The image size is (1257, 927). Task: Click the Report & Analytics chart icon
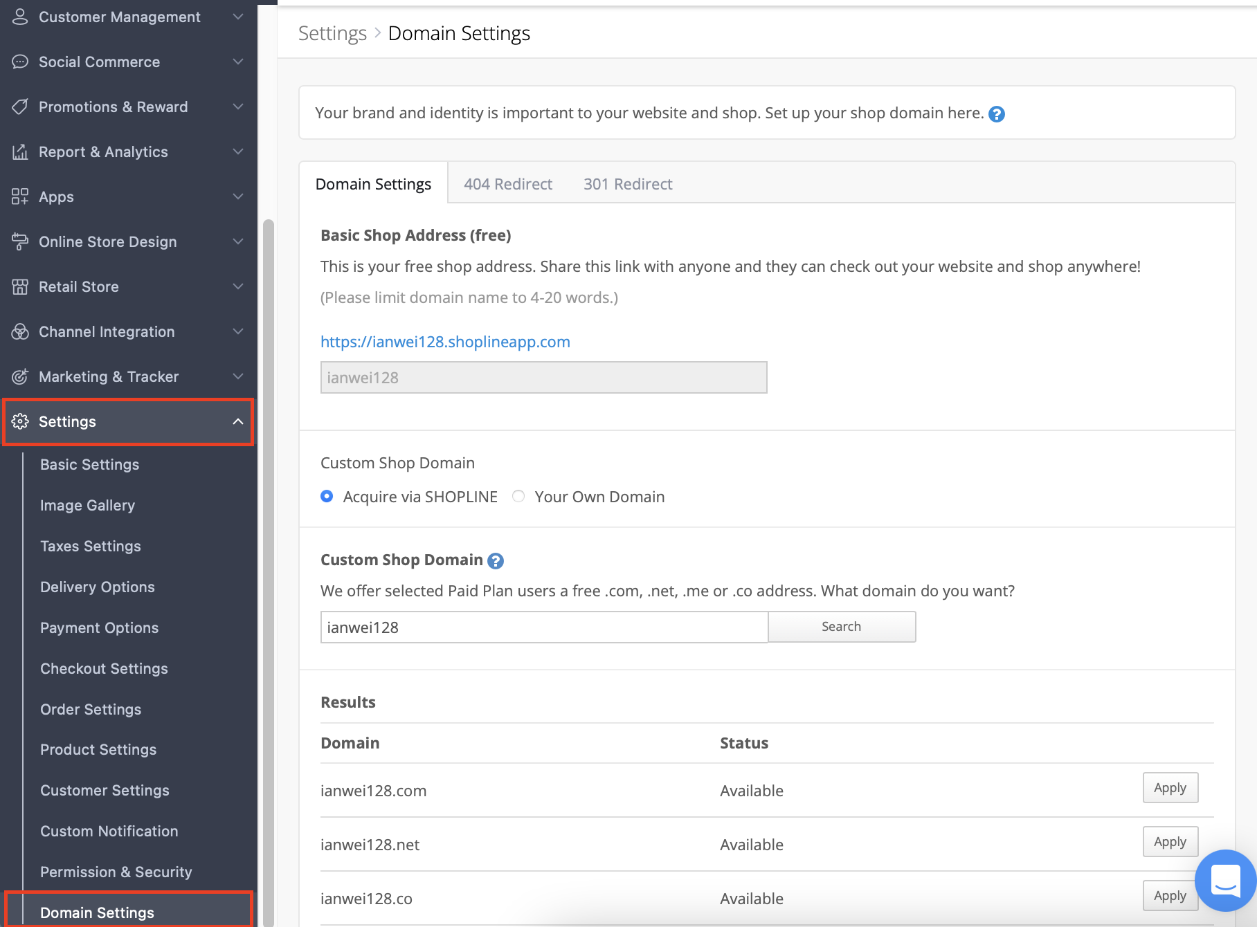coord(20,152)
